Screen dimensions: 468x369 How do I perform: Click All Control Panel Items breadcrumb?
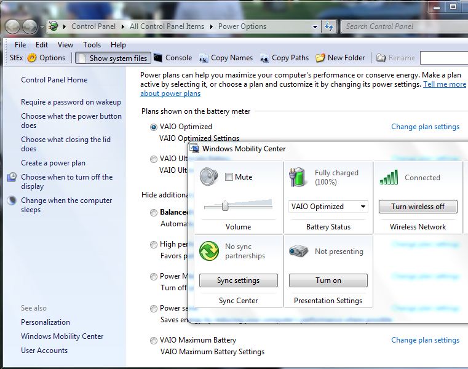point(167,26)
